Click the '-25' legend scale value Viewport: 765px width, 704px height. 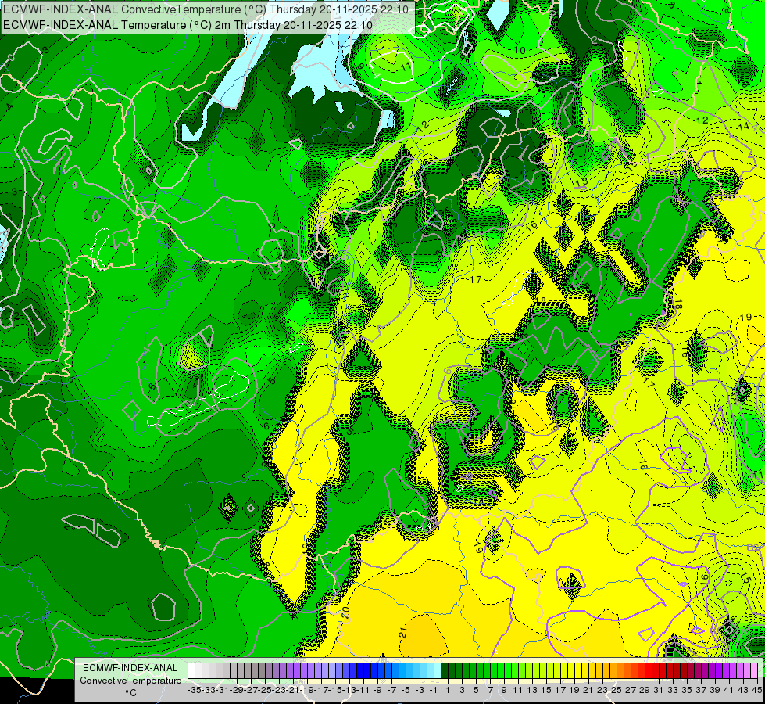264,691
